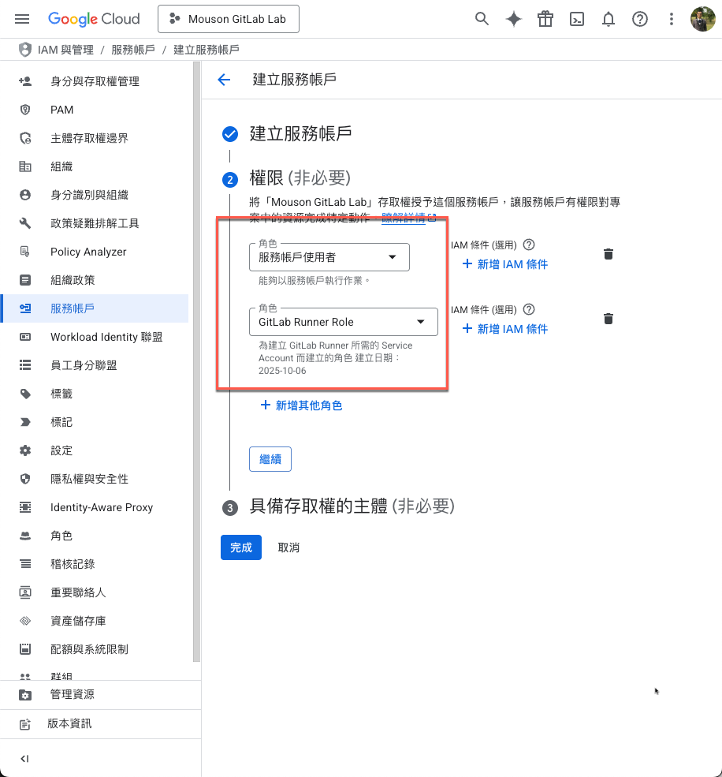Go to 標記 in sidebar

(x=94, y=422)
